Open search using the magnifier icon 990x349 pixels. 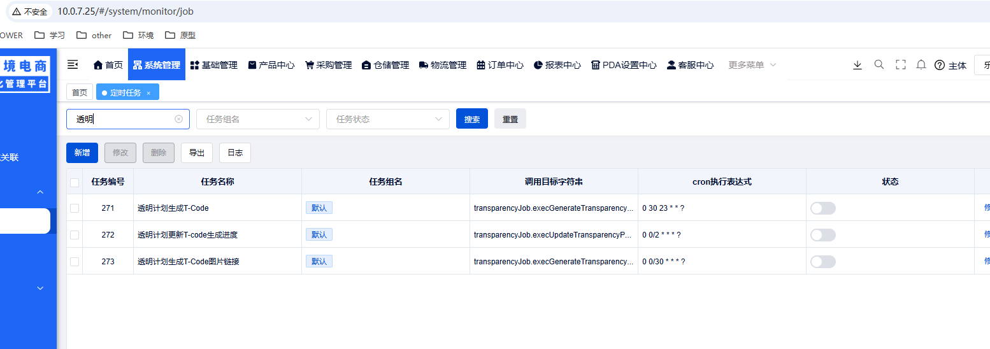pyautogui.click(x=879, y=64)
